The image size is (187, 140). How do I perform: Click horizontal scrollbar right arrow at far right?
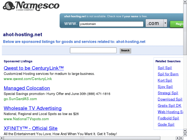[181, 138]
